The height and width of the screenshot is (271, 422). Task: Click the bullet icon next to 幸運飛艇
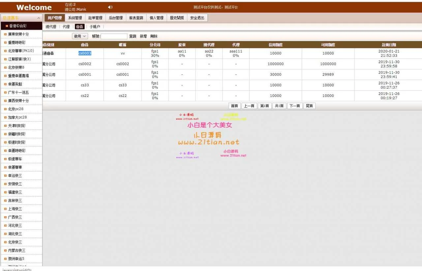(5, 84)
